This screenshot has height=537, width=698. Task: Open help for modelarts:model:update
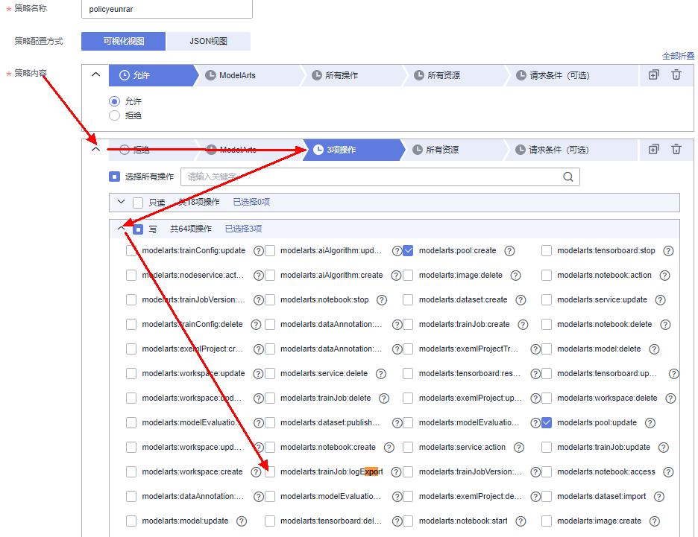[x=242, y=521]
